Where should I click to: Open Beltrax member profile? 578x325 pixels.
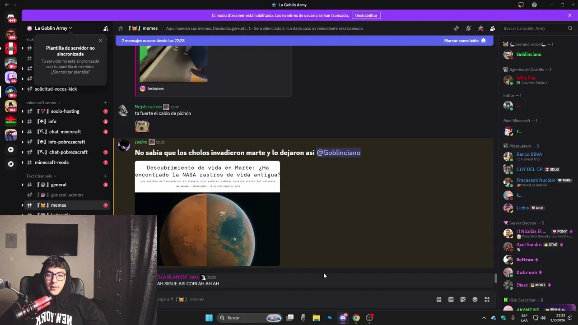[x=537, y=260]
